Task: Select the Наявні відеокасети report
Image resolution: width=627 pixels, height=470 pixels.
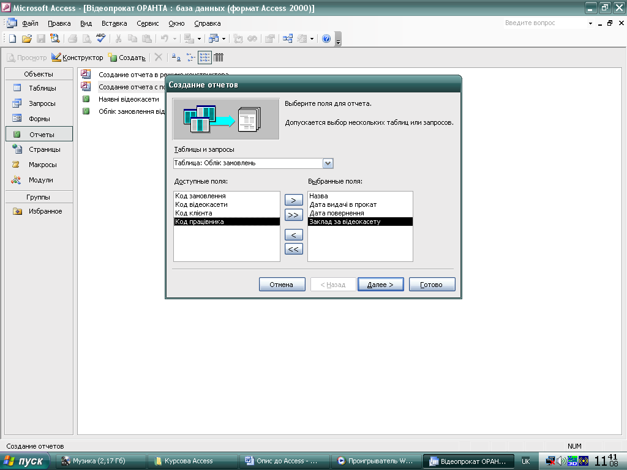Action: (x=129, y=99)
